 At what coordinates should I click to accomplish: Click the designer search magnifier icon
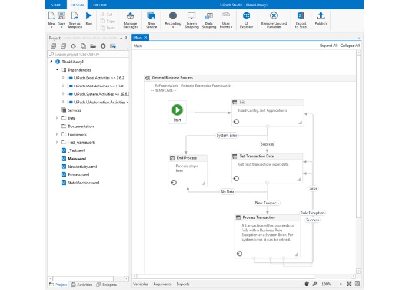[x=315, y=284]
